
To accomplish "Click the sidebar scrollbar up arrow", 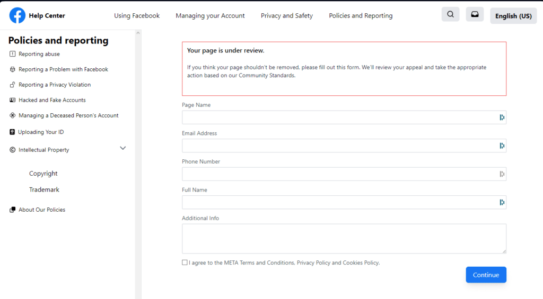I will point(138,33).
